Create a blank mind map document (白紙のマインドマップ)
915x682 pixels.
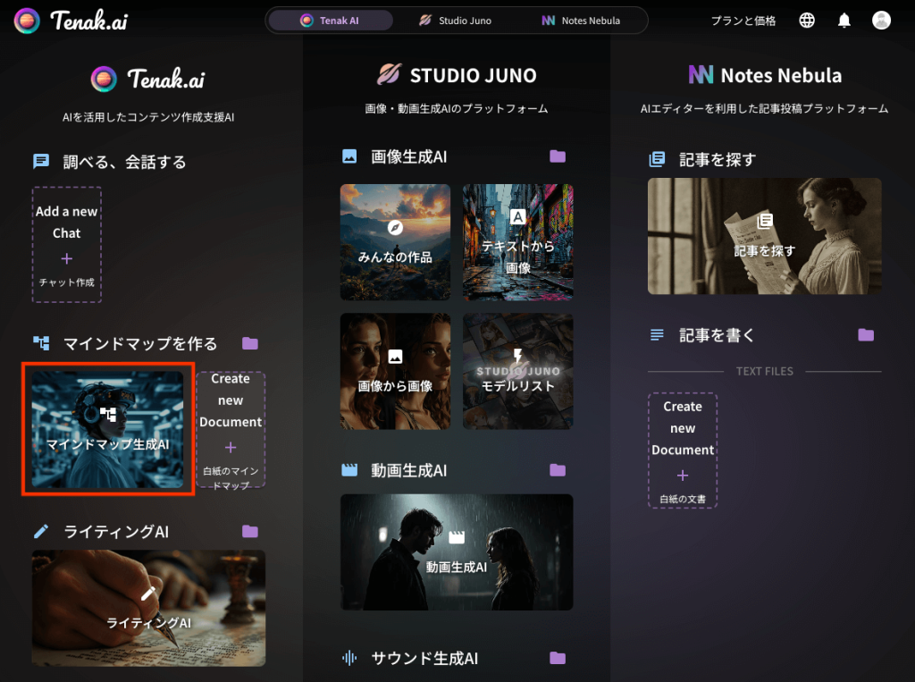pos(231,429)
